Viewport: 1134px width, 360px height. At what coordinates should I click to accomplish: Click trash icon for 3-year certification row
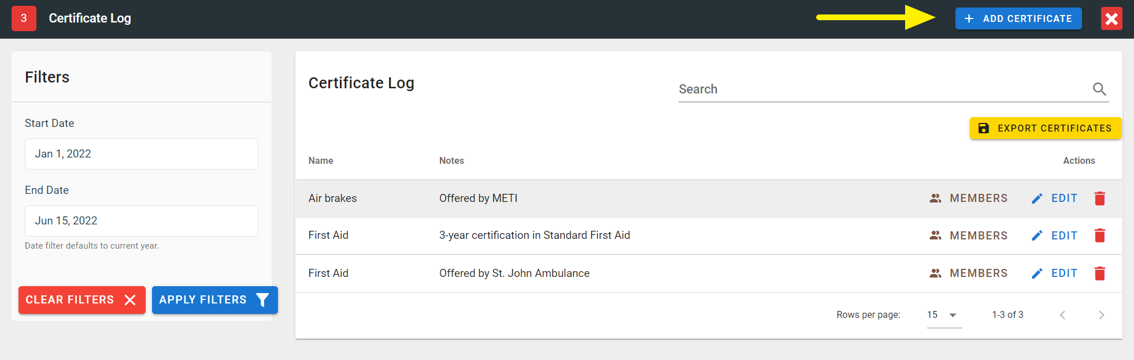pos(1099,235)
